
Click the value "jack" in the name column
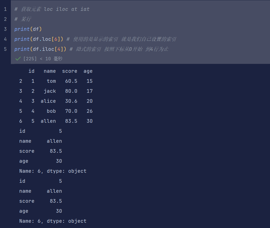tap(50, 91)
